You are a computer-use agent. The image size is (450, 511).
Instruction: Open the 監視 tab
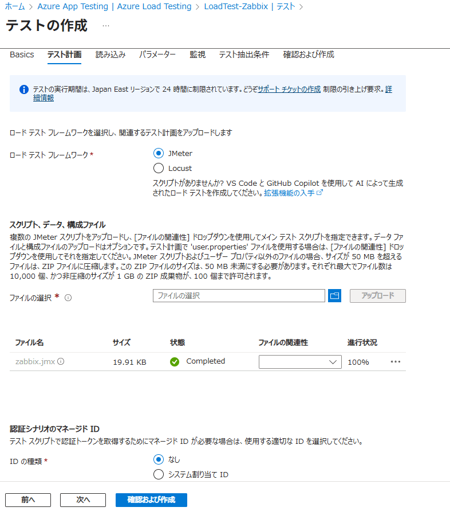tap(198, 55)
